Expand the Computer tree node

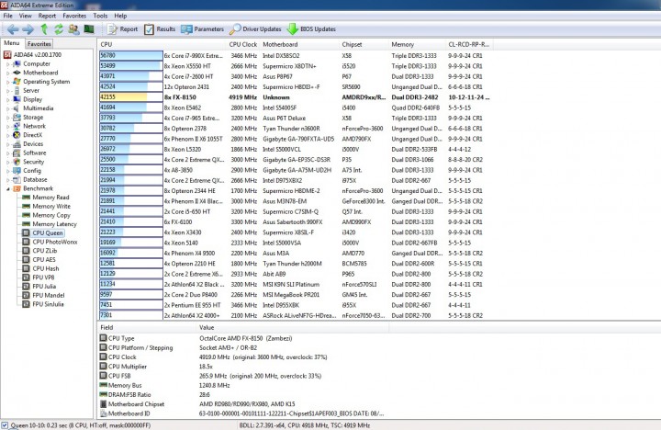pyautogui.click(x=7, y=64)
